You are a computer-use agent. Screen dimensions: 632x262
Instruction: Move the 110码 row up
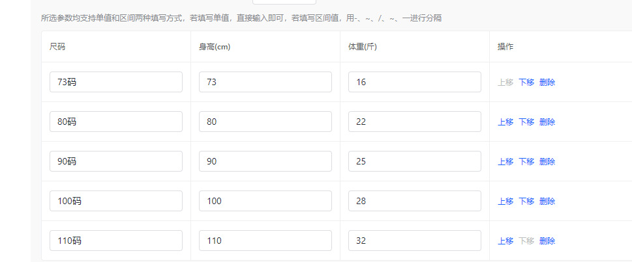coord(505,241)
